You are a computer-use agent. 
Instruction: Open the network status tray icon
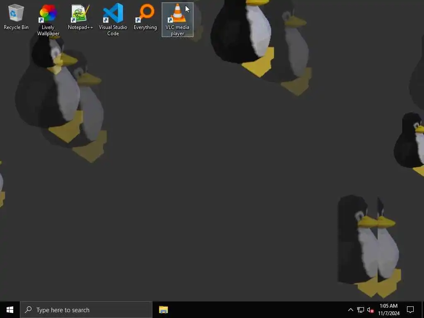tap(361, 310)
